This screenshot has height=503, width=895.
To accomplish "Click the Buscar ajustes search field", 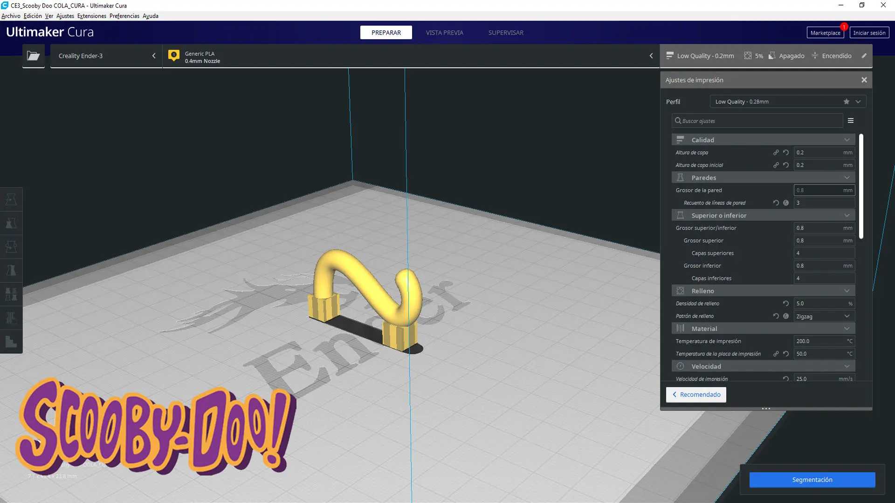I will pyautogui.click(x=757, y=121).
